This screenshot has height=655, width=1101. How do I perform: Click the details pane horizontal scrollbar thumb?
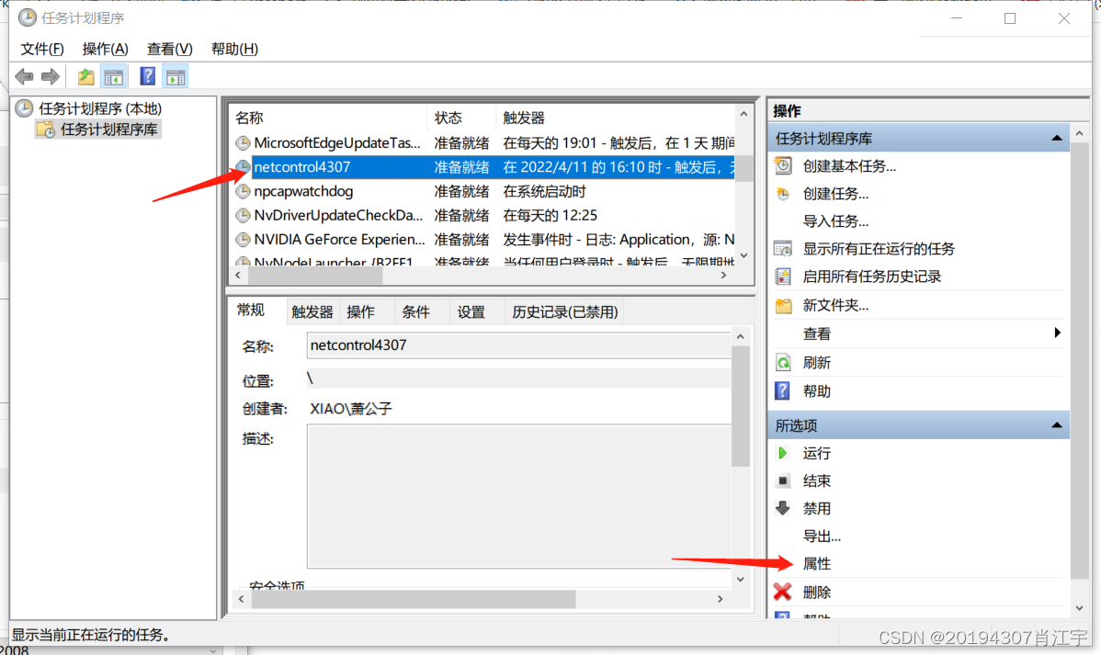[x=414, y=599]
